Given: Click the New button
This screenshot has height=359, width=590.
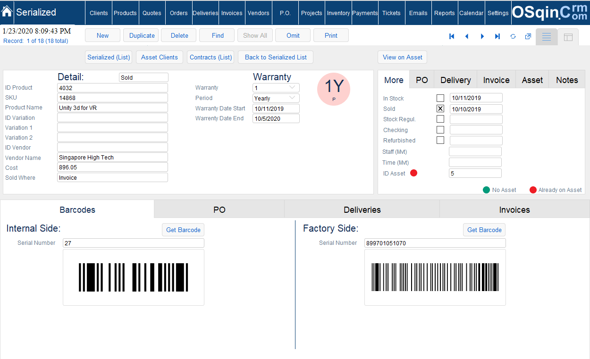Looking at the screenshot, I should (x=102, y=35).
